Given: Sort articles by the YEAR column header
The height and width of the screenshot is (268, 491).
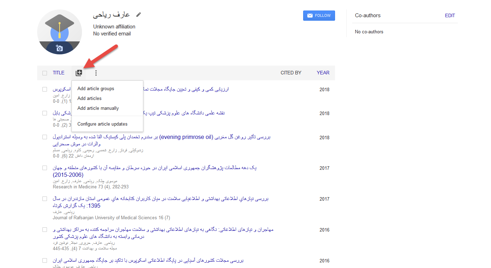Looking at the screenshot, I should pyautogui.click(x=323, y=73).
